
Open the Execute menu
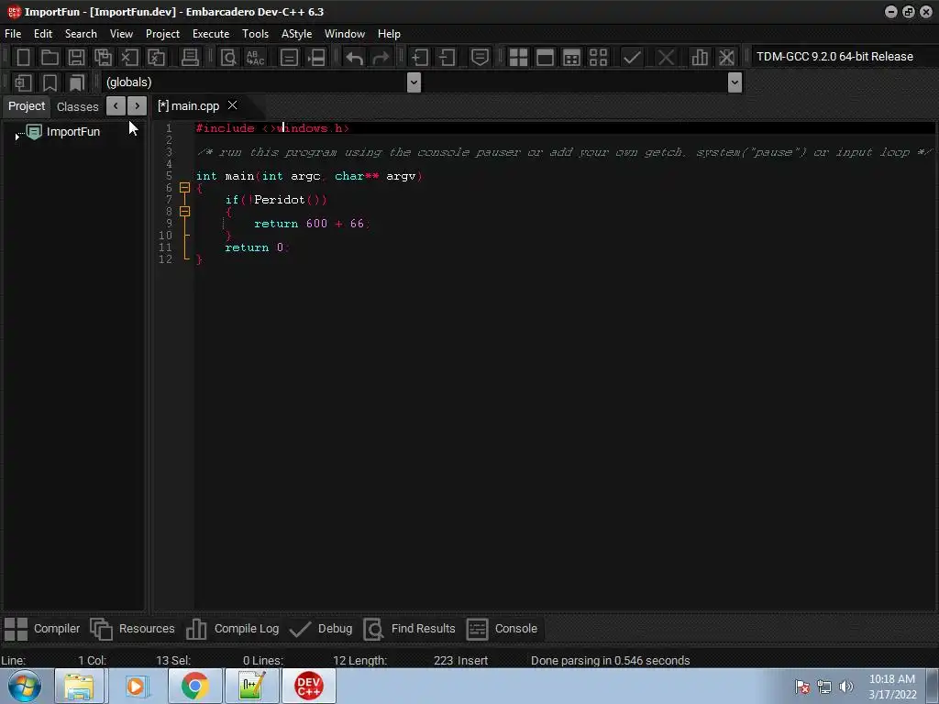[211, 34]
